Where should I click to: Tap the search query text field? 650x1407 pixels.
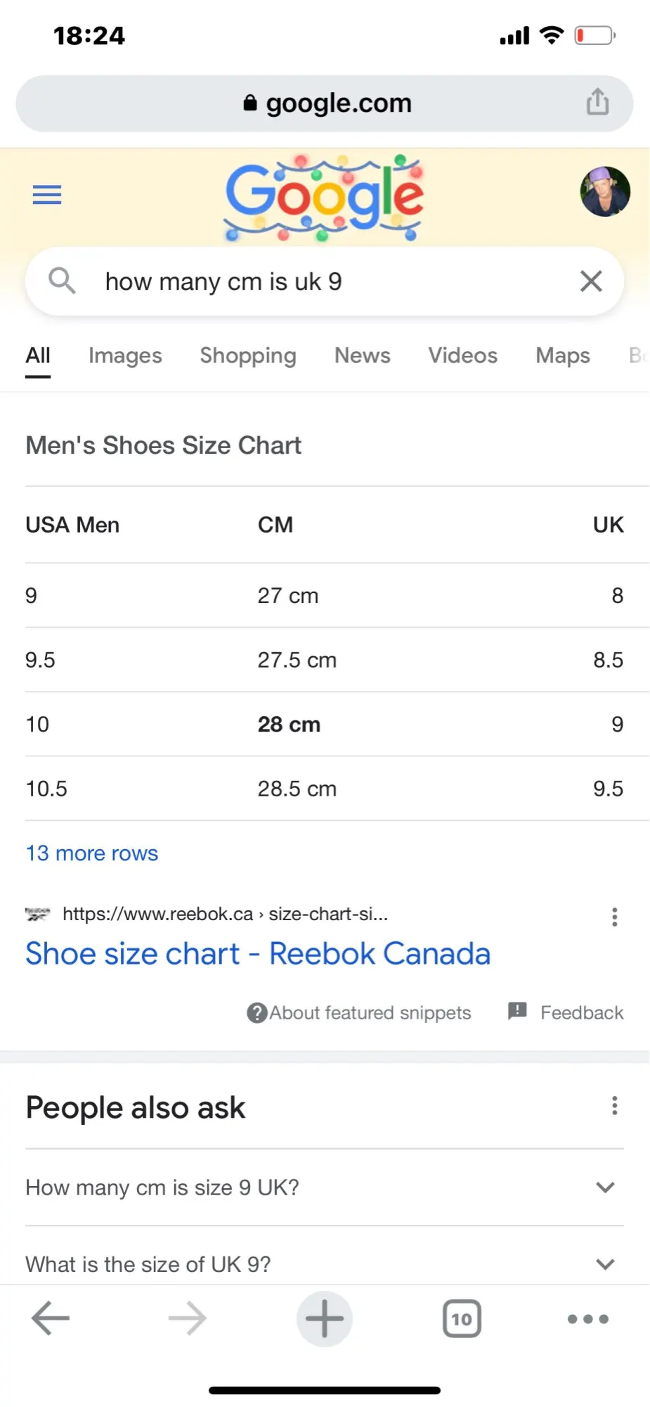[x=316, y=281]
